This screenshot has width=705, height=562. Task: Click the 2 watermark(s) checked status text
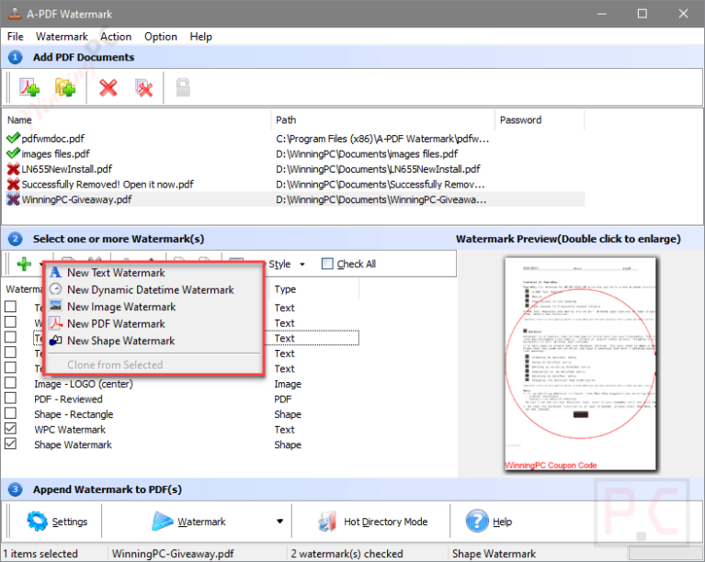[x=347, y=554]
